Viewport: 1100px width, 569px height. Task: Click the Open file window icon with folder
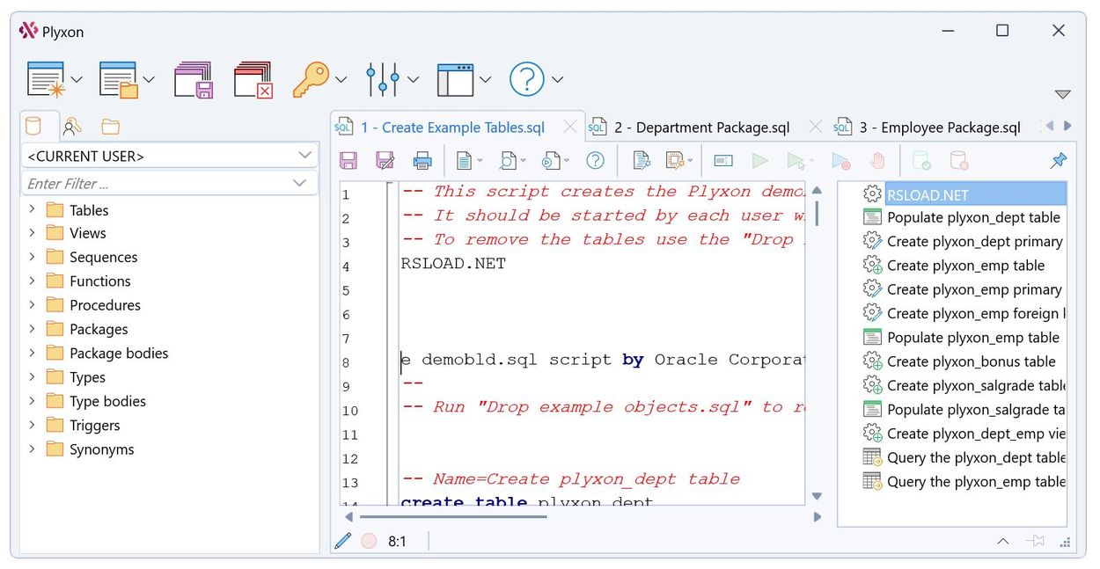[x=118, y=79]
